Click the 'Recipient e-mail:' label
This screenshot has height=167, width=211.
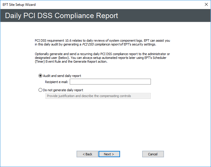[56, 82]
